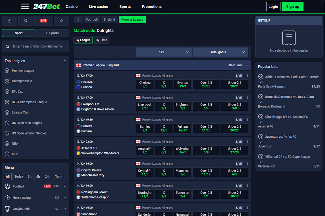Switch to the E-Sports toggle
The height and width of the screenshot is (216, 325).
pyautogui.click(x=53, y=33)
